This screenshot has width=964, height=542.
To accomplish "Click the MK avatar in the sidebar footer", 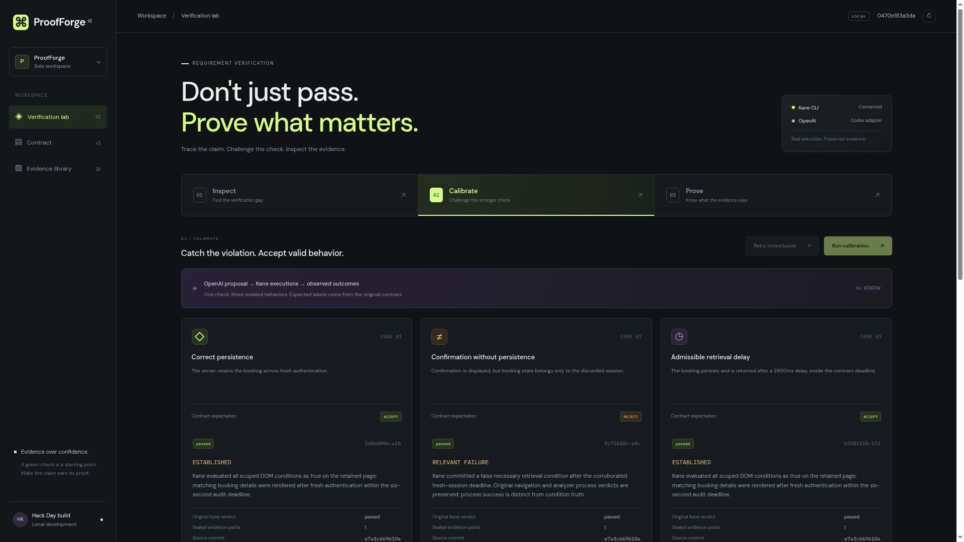I will point(20,520).
